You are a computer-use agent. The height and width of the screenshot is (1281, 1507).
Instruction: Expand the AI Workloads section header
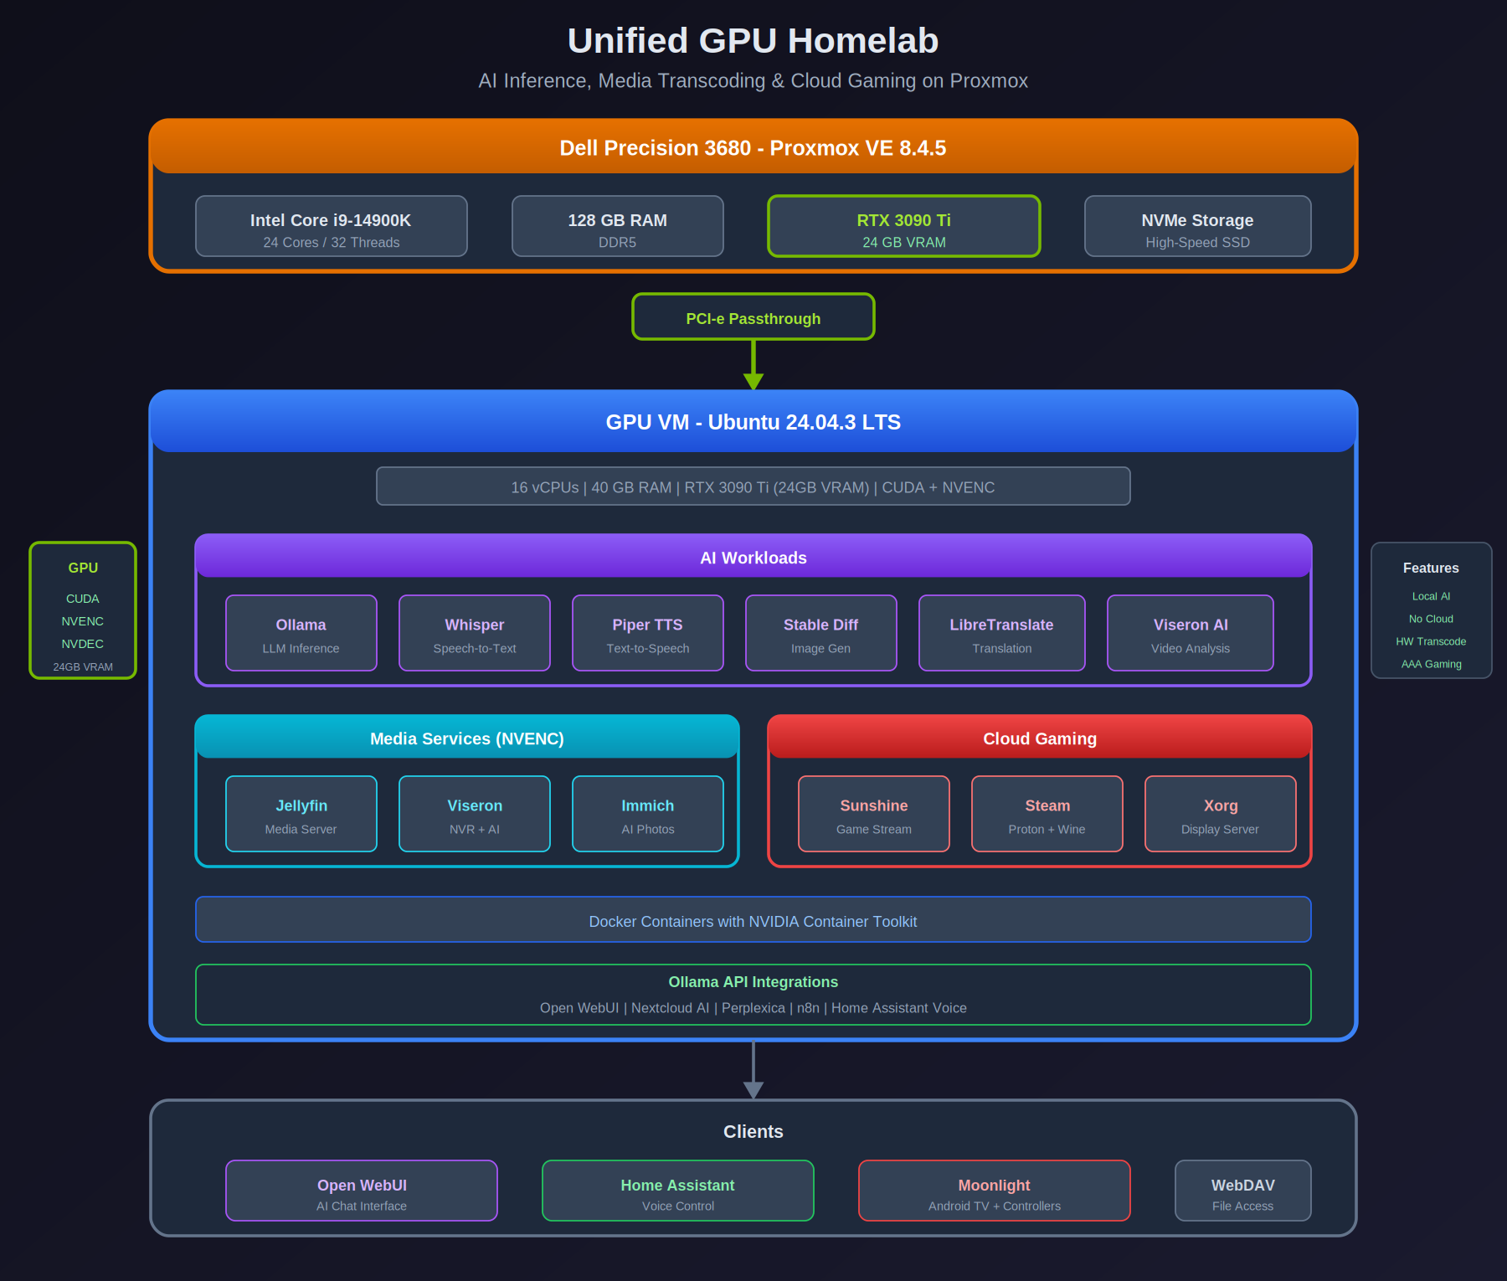tap(753, 558)
